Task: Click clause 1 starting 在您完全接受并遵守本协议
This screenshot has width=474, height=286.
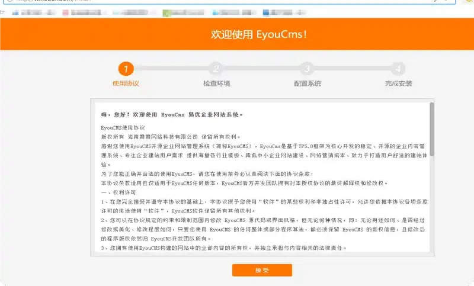Action: tap(264, 206)
